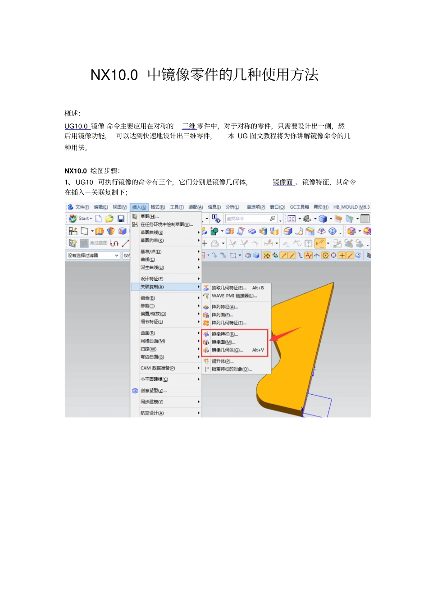Image resolution: width=428 pixels, height=606 pixels.
Task: Click the information query icon beside search
Action: tap(216, 219)
